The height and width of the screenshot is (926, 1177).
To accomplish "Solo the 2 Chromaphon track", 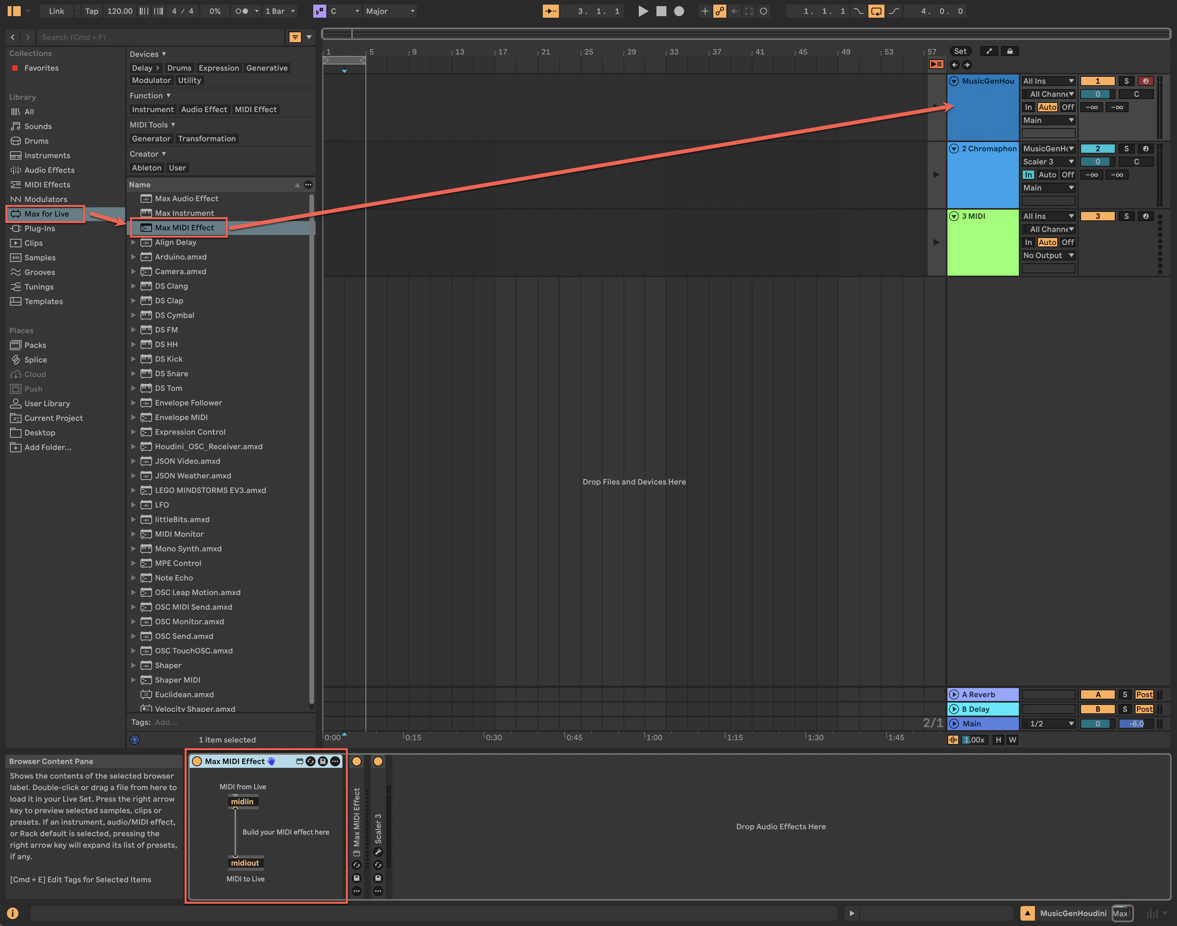I will [1126, 149].
